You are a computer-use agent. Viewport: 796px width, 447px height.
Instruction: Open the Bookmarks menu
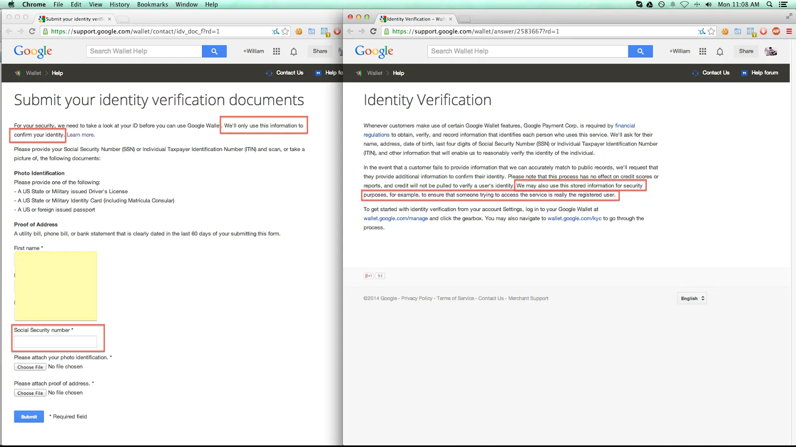coord(153,4)
